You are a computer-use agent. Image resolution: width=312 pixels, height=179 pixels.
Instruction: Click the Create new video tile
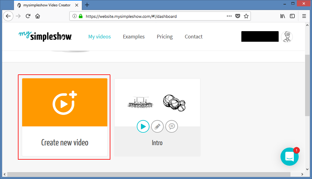pyautogui.click(x=65, y=117)
